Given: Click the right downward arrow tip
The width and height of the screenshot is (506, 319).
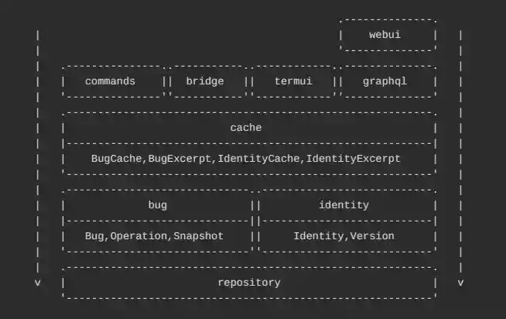Looking at the screenshot, I should [460, 283].
